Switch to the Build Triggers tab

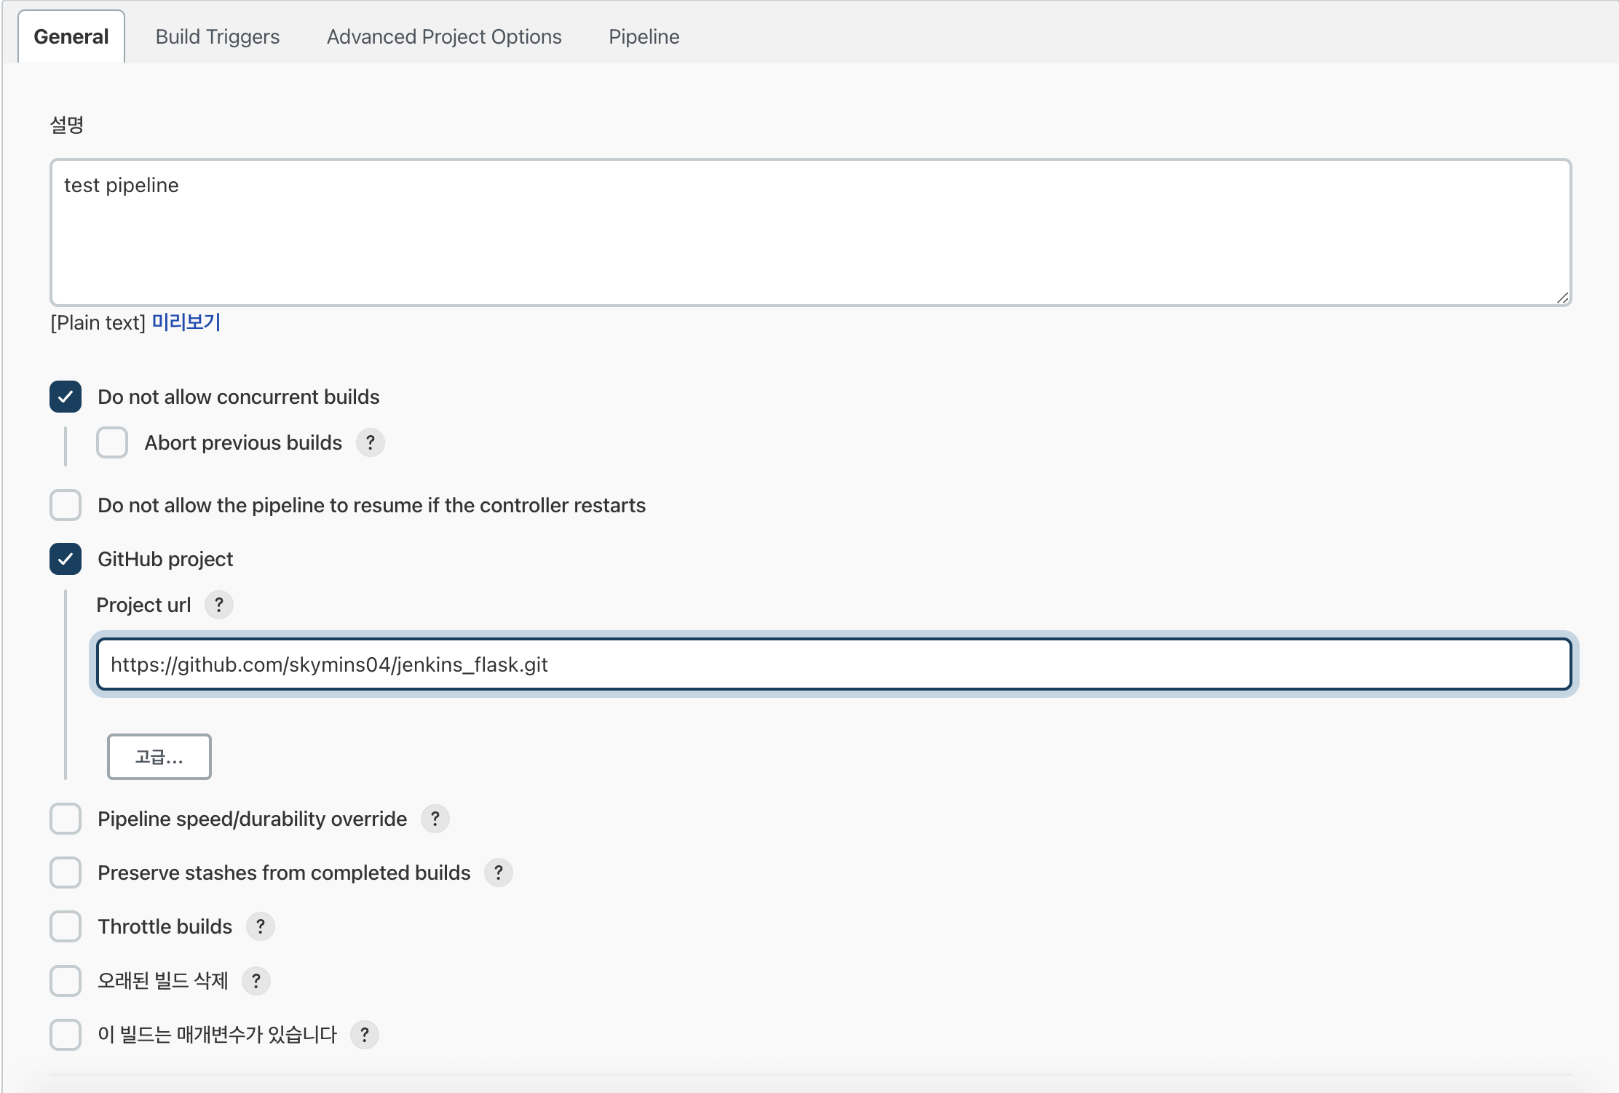pos(217,36)
